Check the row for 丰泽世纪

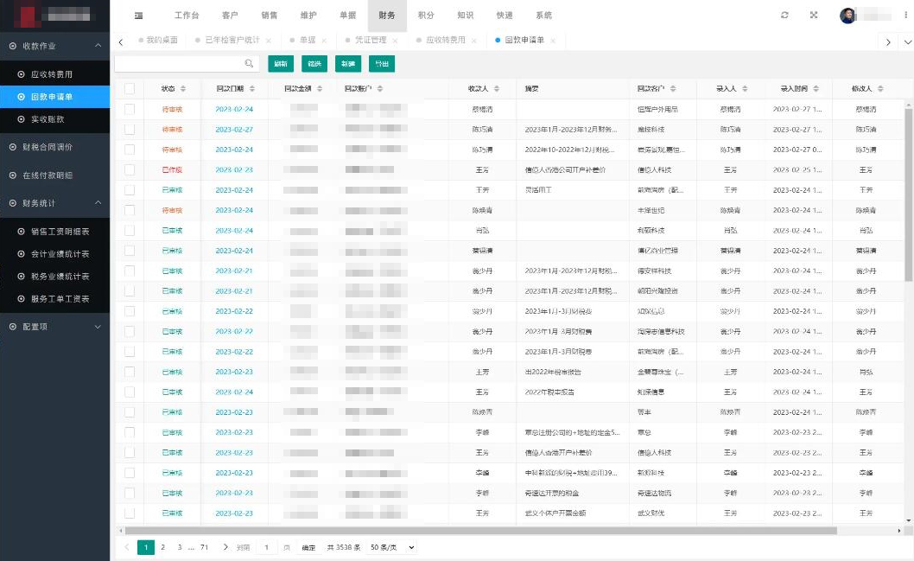coord(130,210)
